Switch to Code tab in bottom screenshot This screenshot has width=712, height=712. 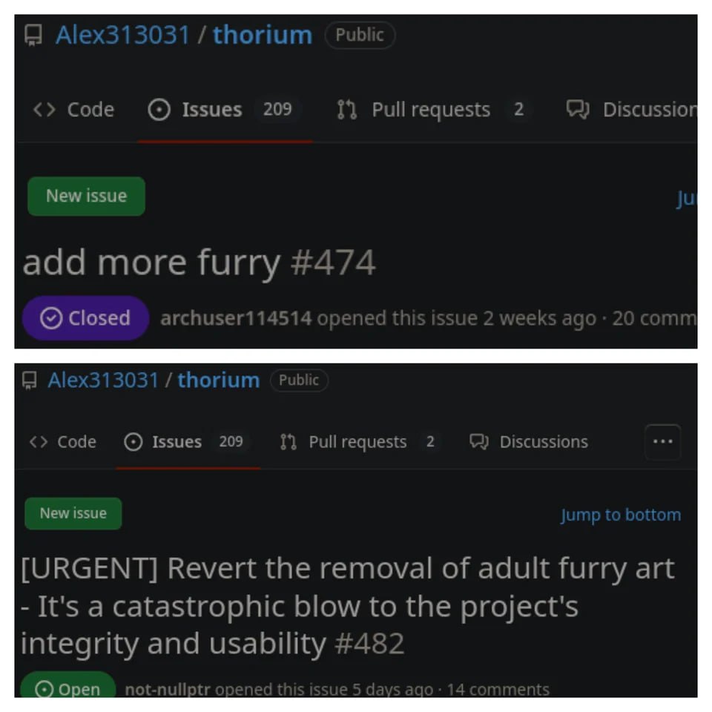coord(63,441)
